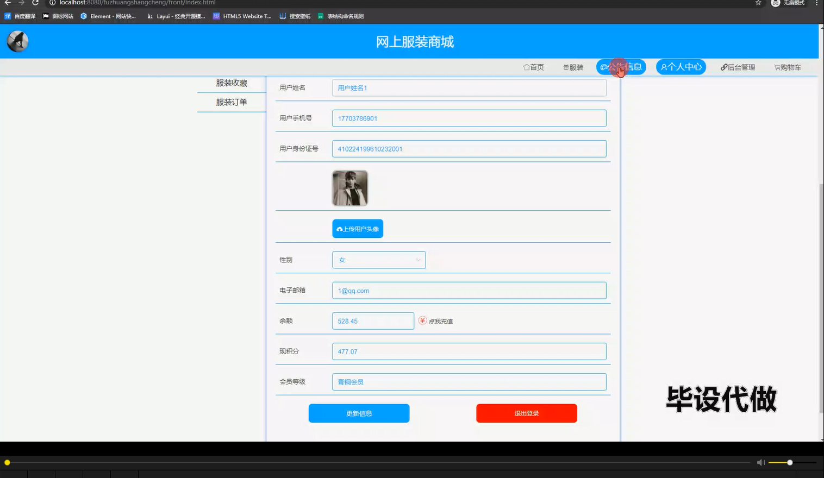The width and height of the screenshot is (824, 478).
Task: Open the Chrome three-dot menu
Action: [818, 3]
